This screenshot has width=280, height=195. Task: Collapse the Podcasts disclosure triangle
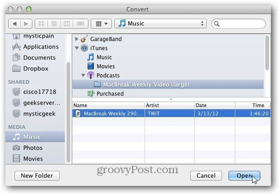point(83,75)
